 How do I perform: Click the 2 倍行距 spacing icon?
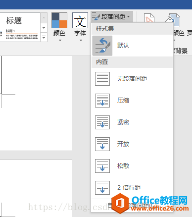pyautogui.click(x=102, y=188)
